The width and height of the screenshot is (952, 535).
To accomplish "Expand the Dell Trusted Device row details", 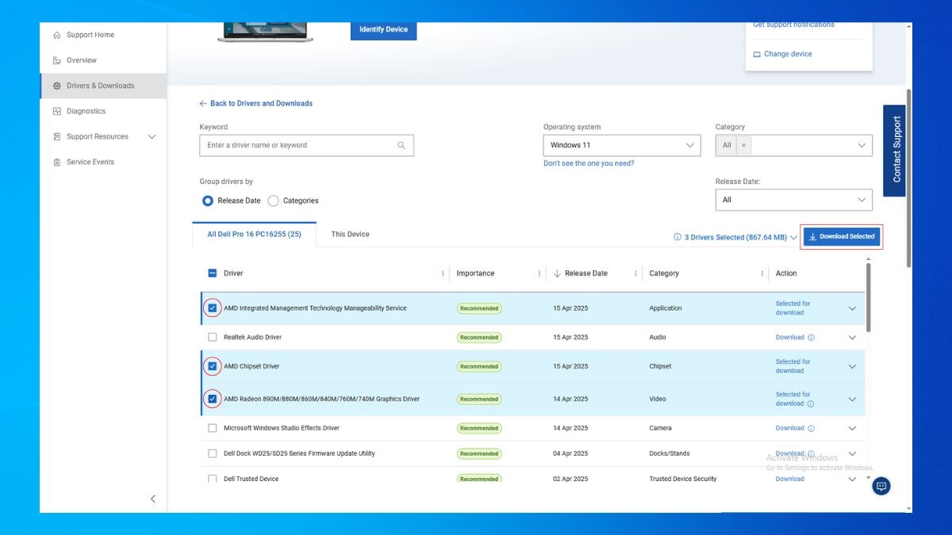I will (852, 479).
